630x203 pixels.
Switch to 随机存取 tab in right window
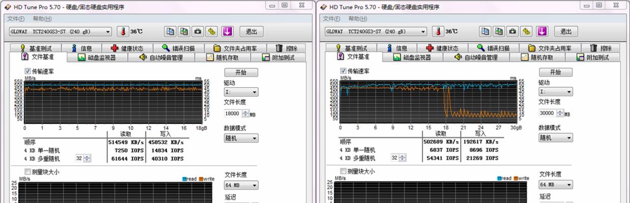(536, 57)
